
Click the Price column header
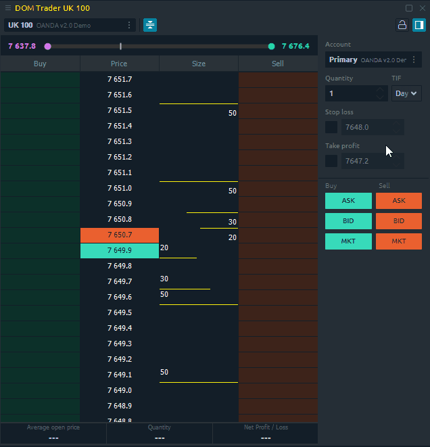pyautogui.click(x=119, y=64)
